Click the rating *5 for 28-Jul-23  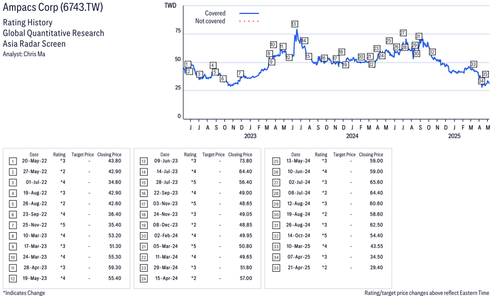pos(193,182)
